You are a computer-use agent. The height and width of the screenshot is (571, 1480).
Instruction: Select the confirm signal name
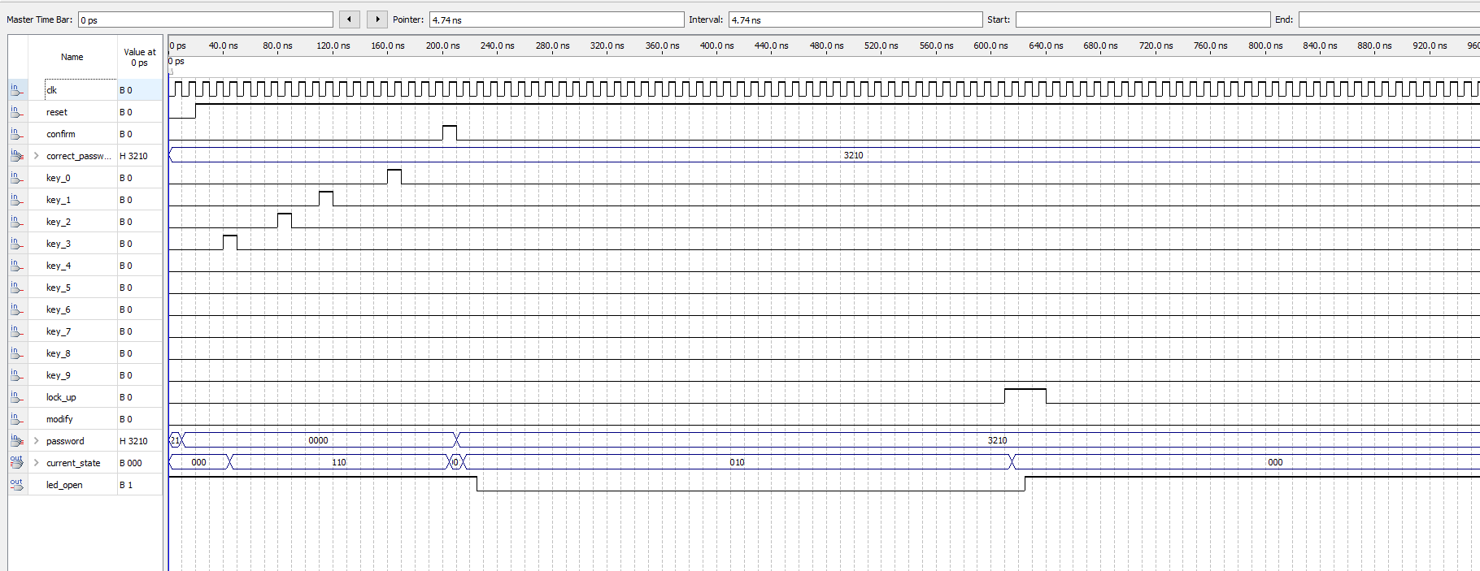click(x=61, y=134)
